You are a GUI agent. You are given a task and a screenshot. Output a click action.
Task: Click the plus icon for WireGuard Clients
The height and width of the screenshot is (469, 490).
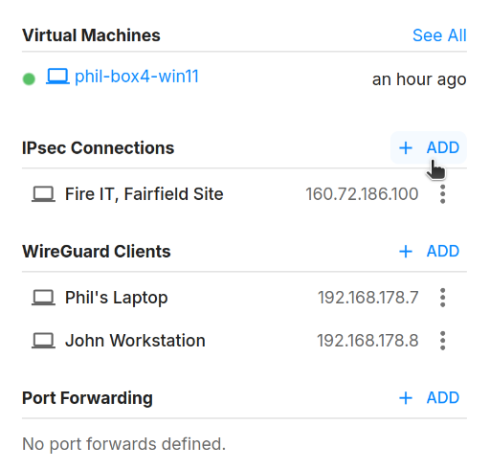pyautogui.click(x=406, y=252)
